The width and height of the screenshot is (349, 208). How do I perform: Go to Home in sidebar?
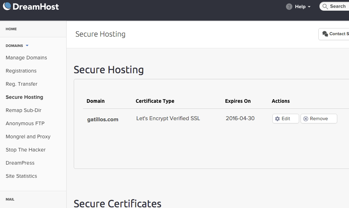pos(11,29)
